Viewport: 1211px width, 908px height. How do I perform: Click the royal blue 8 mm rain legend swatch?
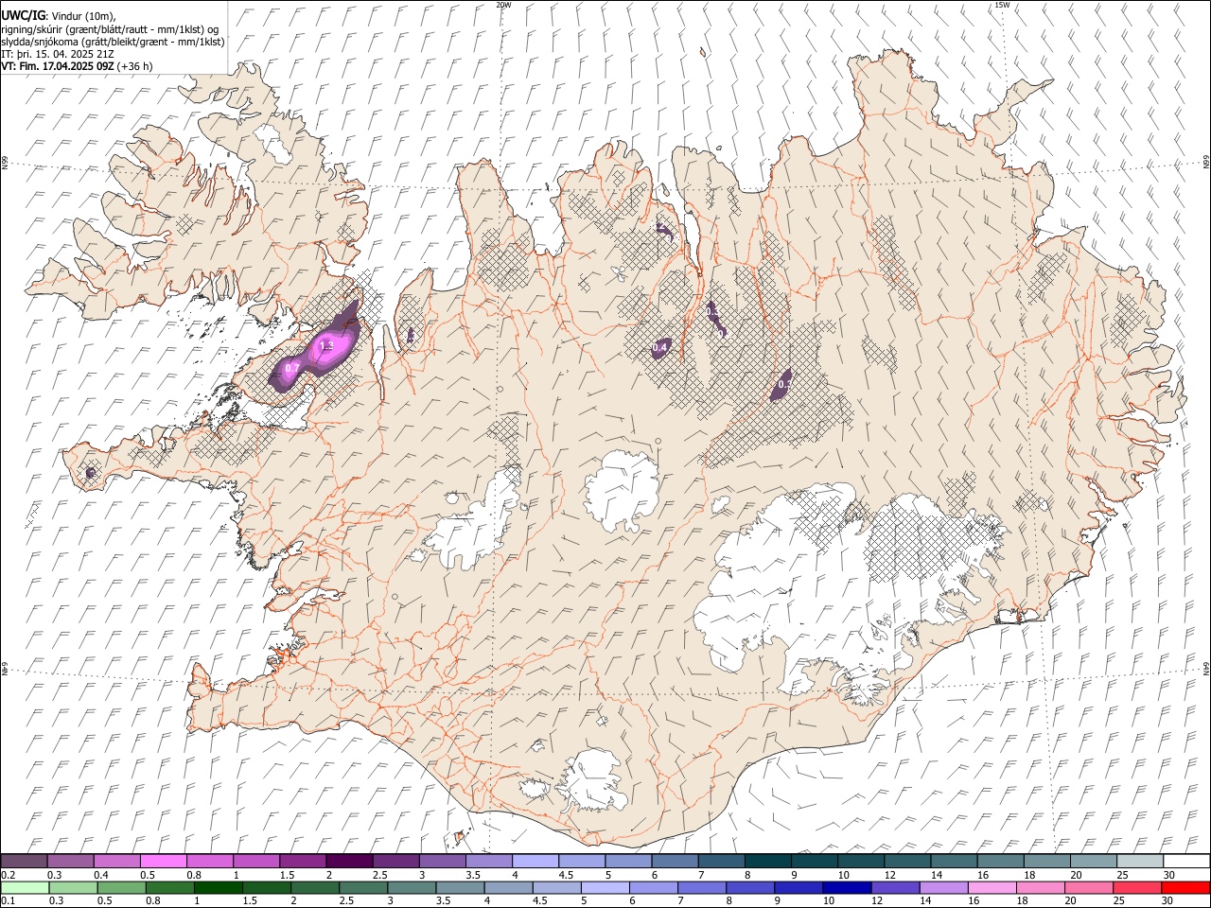click(x=750, y=888)
